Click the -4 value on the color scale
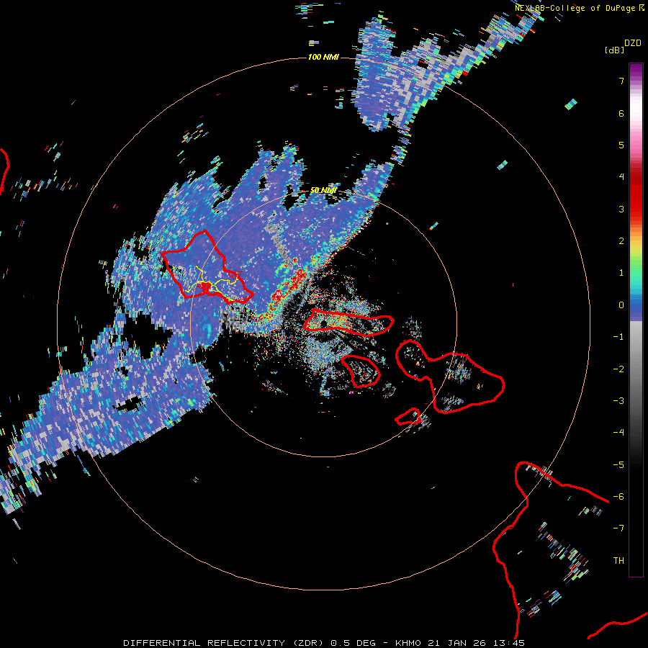The height and width of the screenshot is (648, 648). [618, 433]
